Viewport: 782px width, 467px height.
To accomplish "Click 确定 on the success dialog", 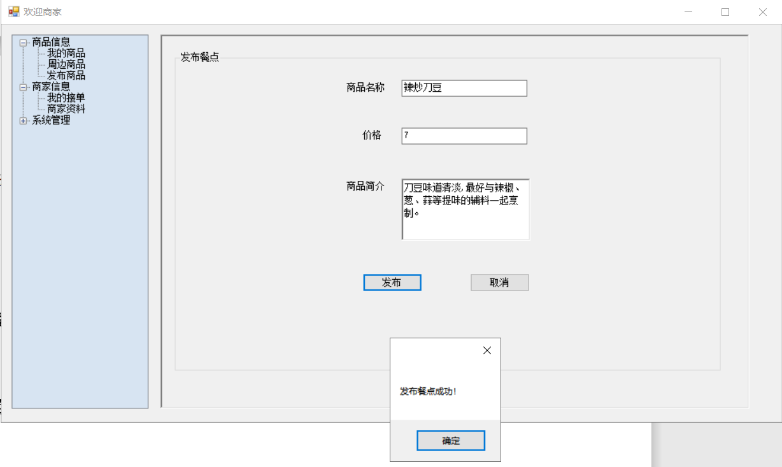I will point(450,440).
